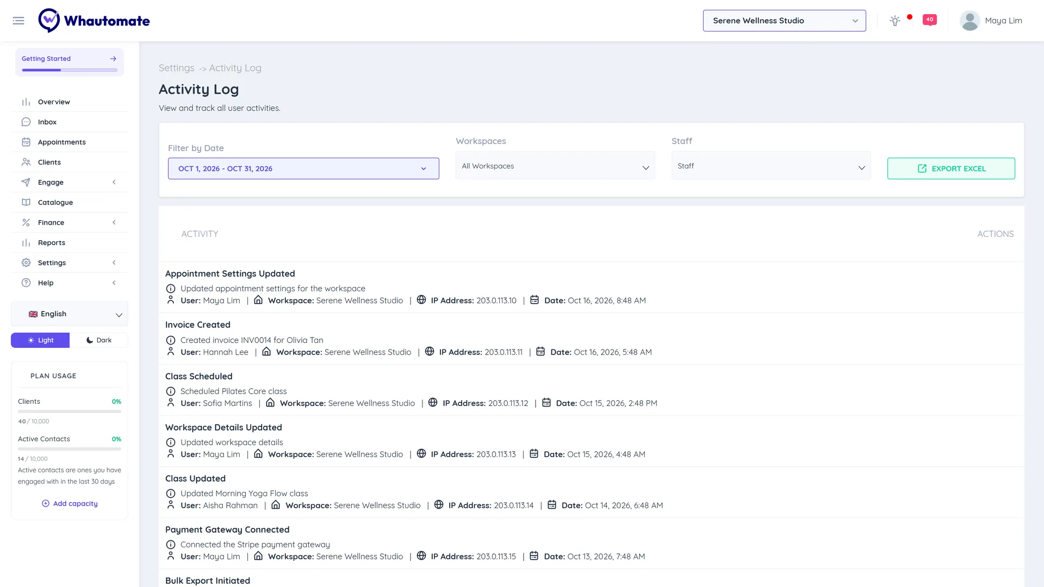Click the Payment Gateway Connected entry title
Screen dimensions: 1044x587
coord(227,530)
